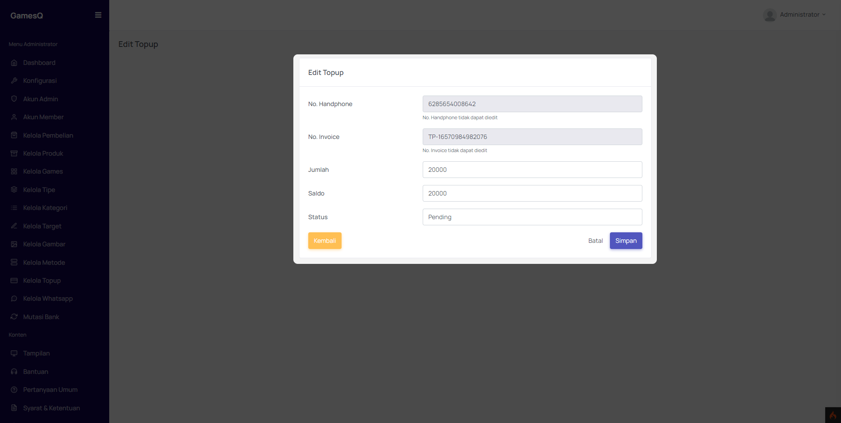Click the Pertanyaan Umum question icon
This screenshot has height=423, width=841.
pyautogui.click(x=14, y=390)
